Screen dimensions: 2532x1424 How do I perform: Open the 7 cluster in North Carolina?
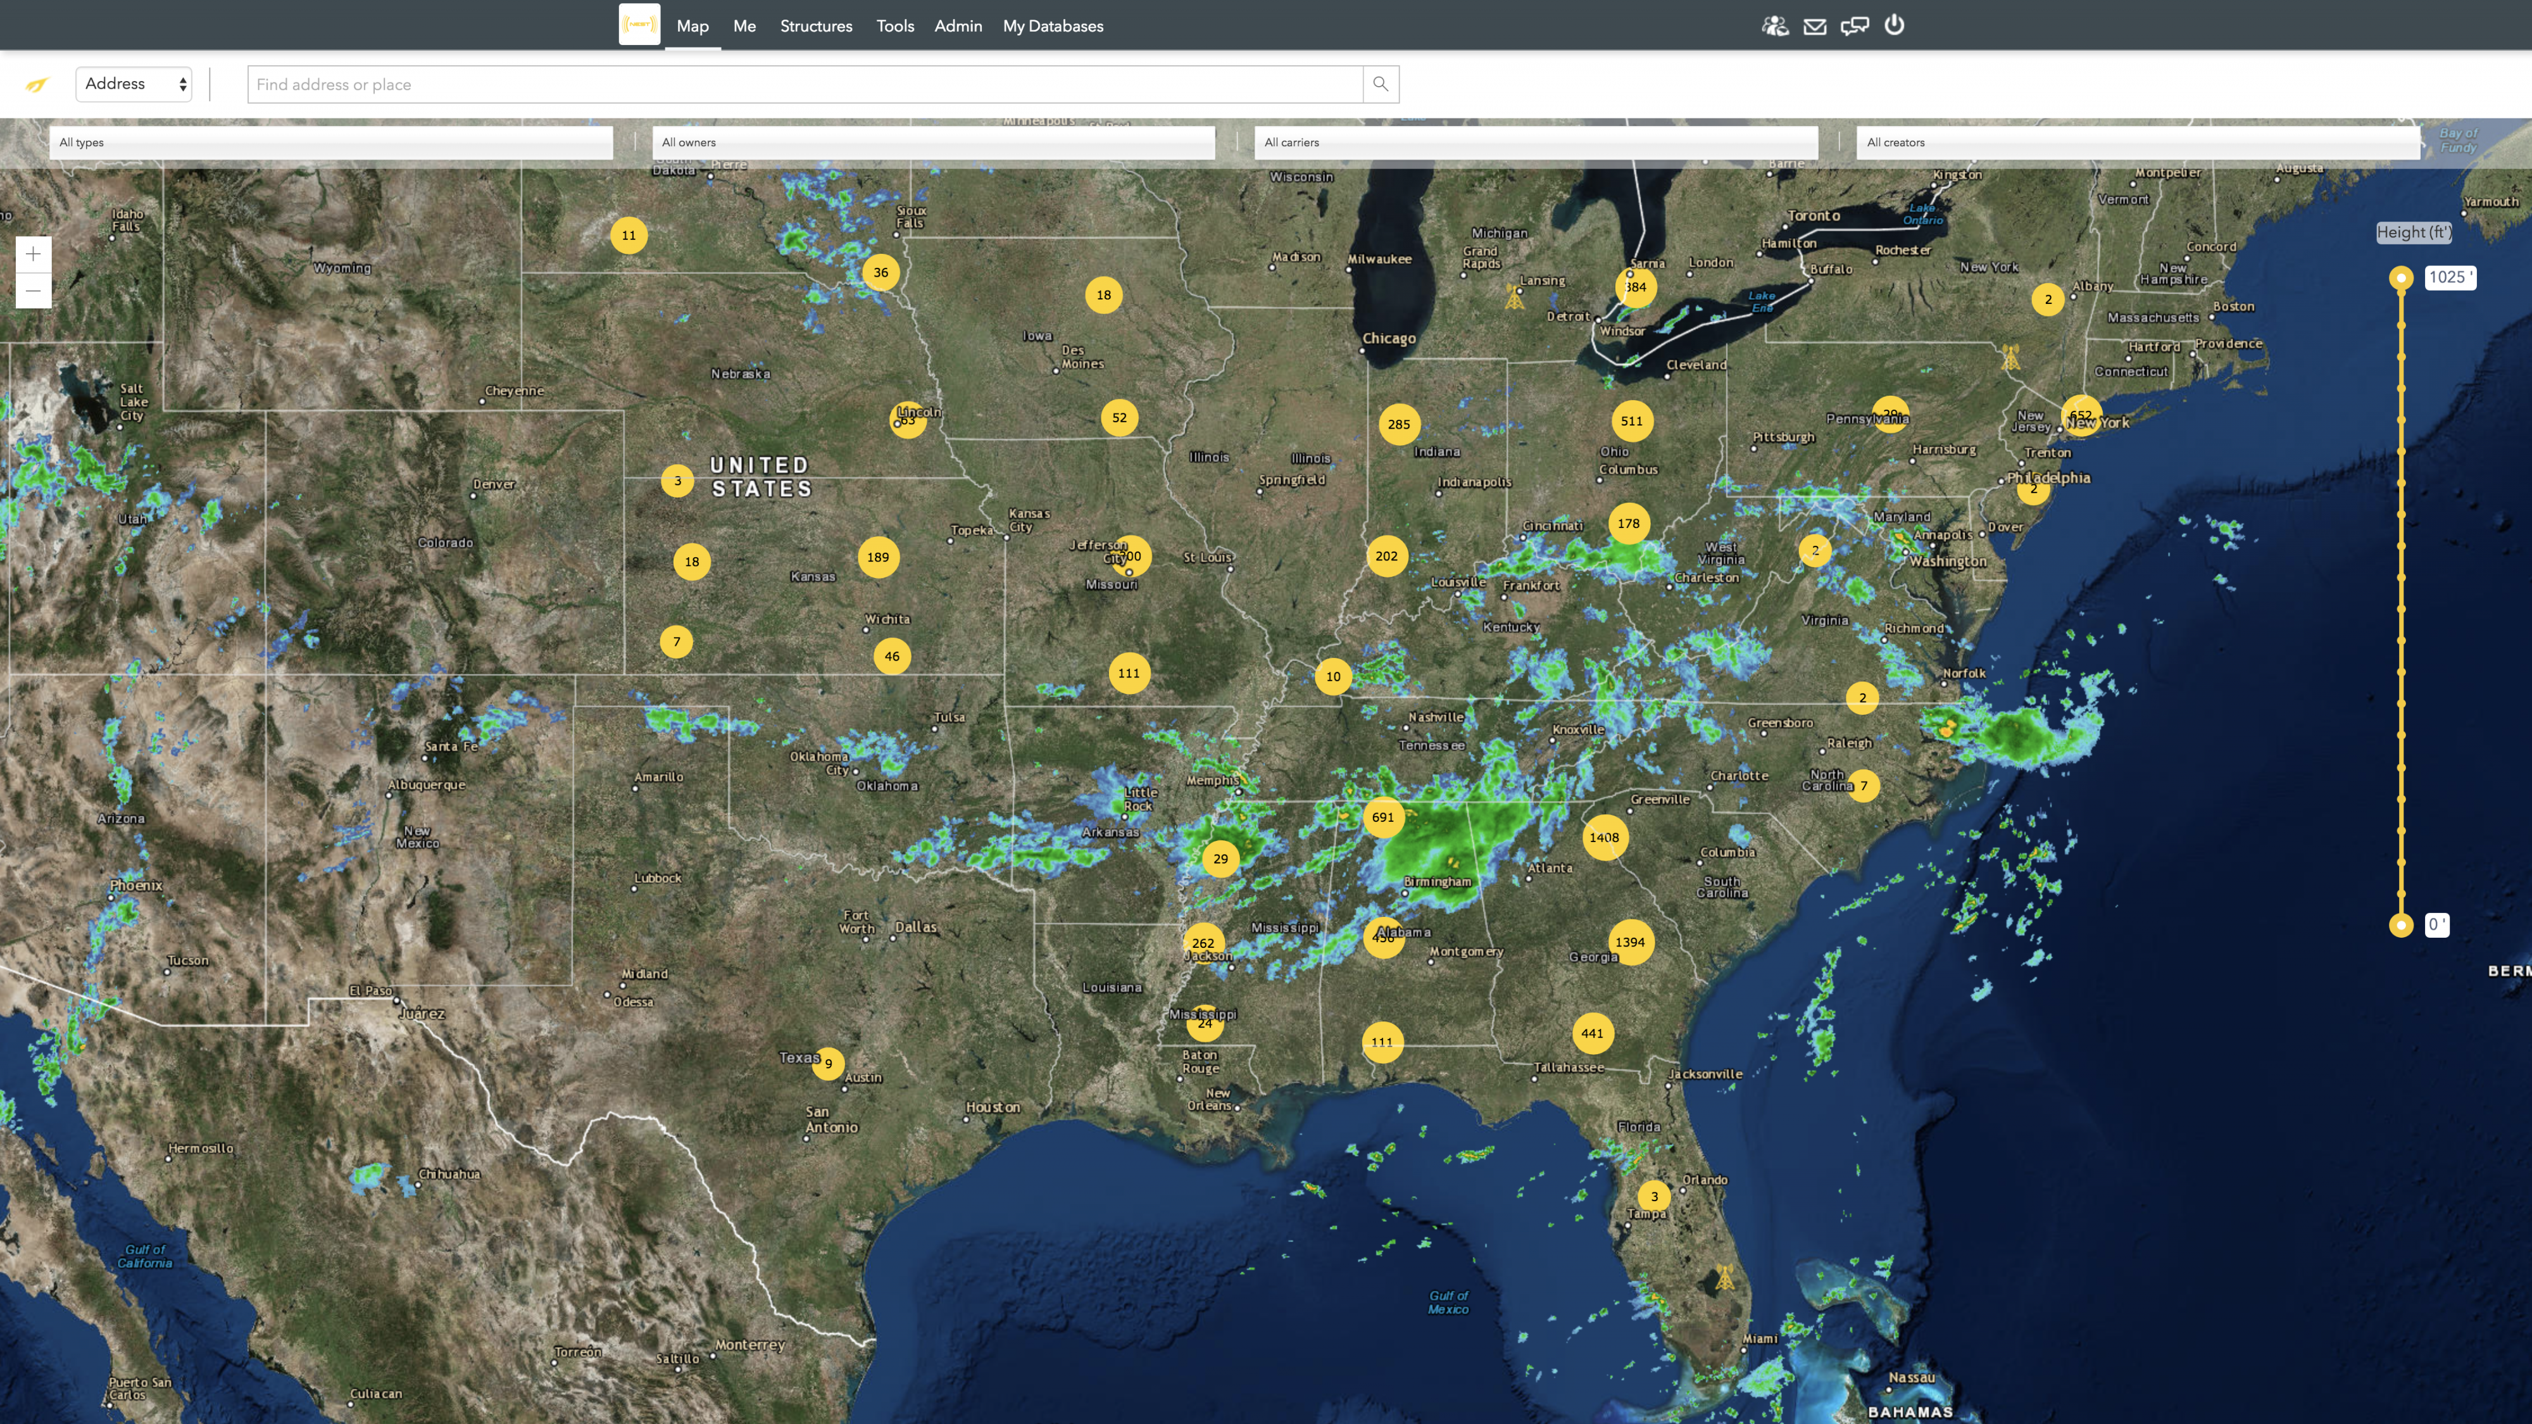pyautogui.click(x=1864, y=786)
